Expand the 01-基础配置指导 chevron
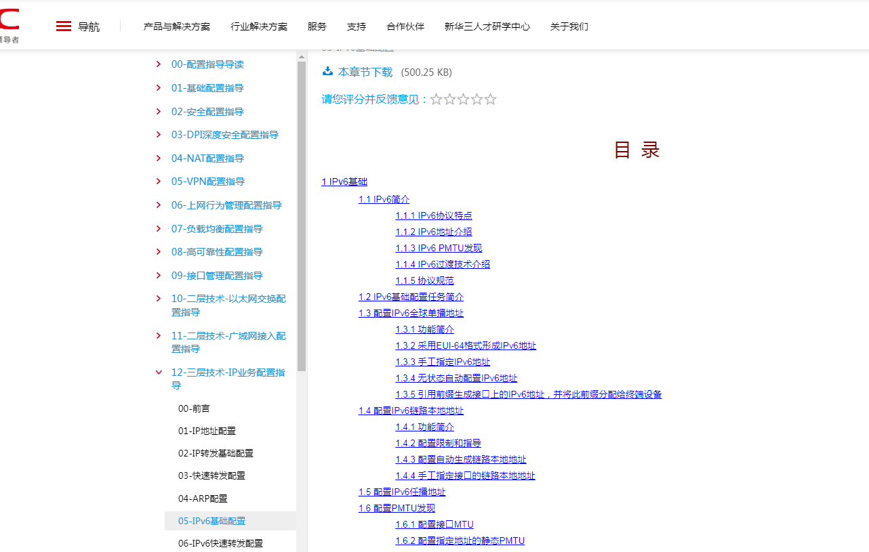The height and width of the screenshot is (552, 869). pos(159,88)
